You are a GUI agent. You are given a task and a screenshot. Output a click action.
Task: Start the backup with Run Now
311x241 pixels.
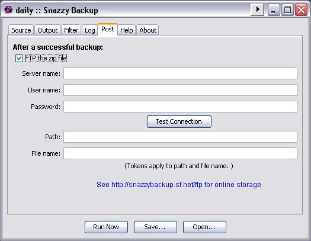pos(106,227)
